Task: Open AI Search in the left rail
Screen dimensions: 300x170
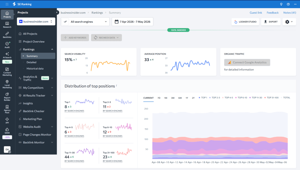Action: coord(7,55)
